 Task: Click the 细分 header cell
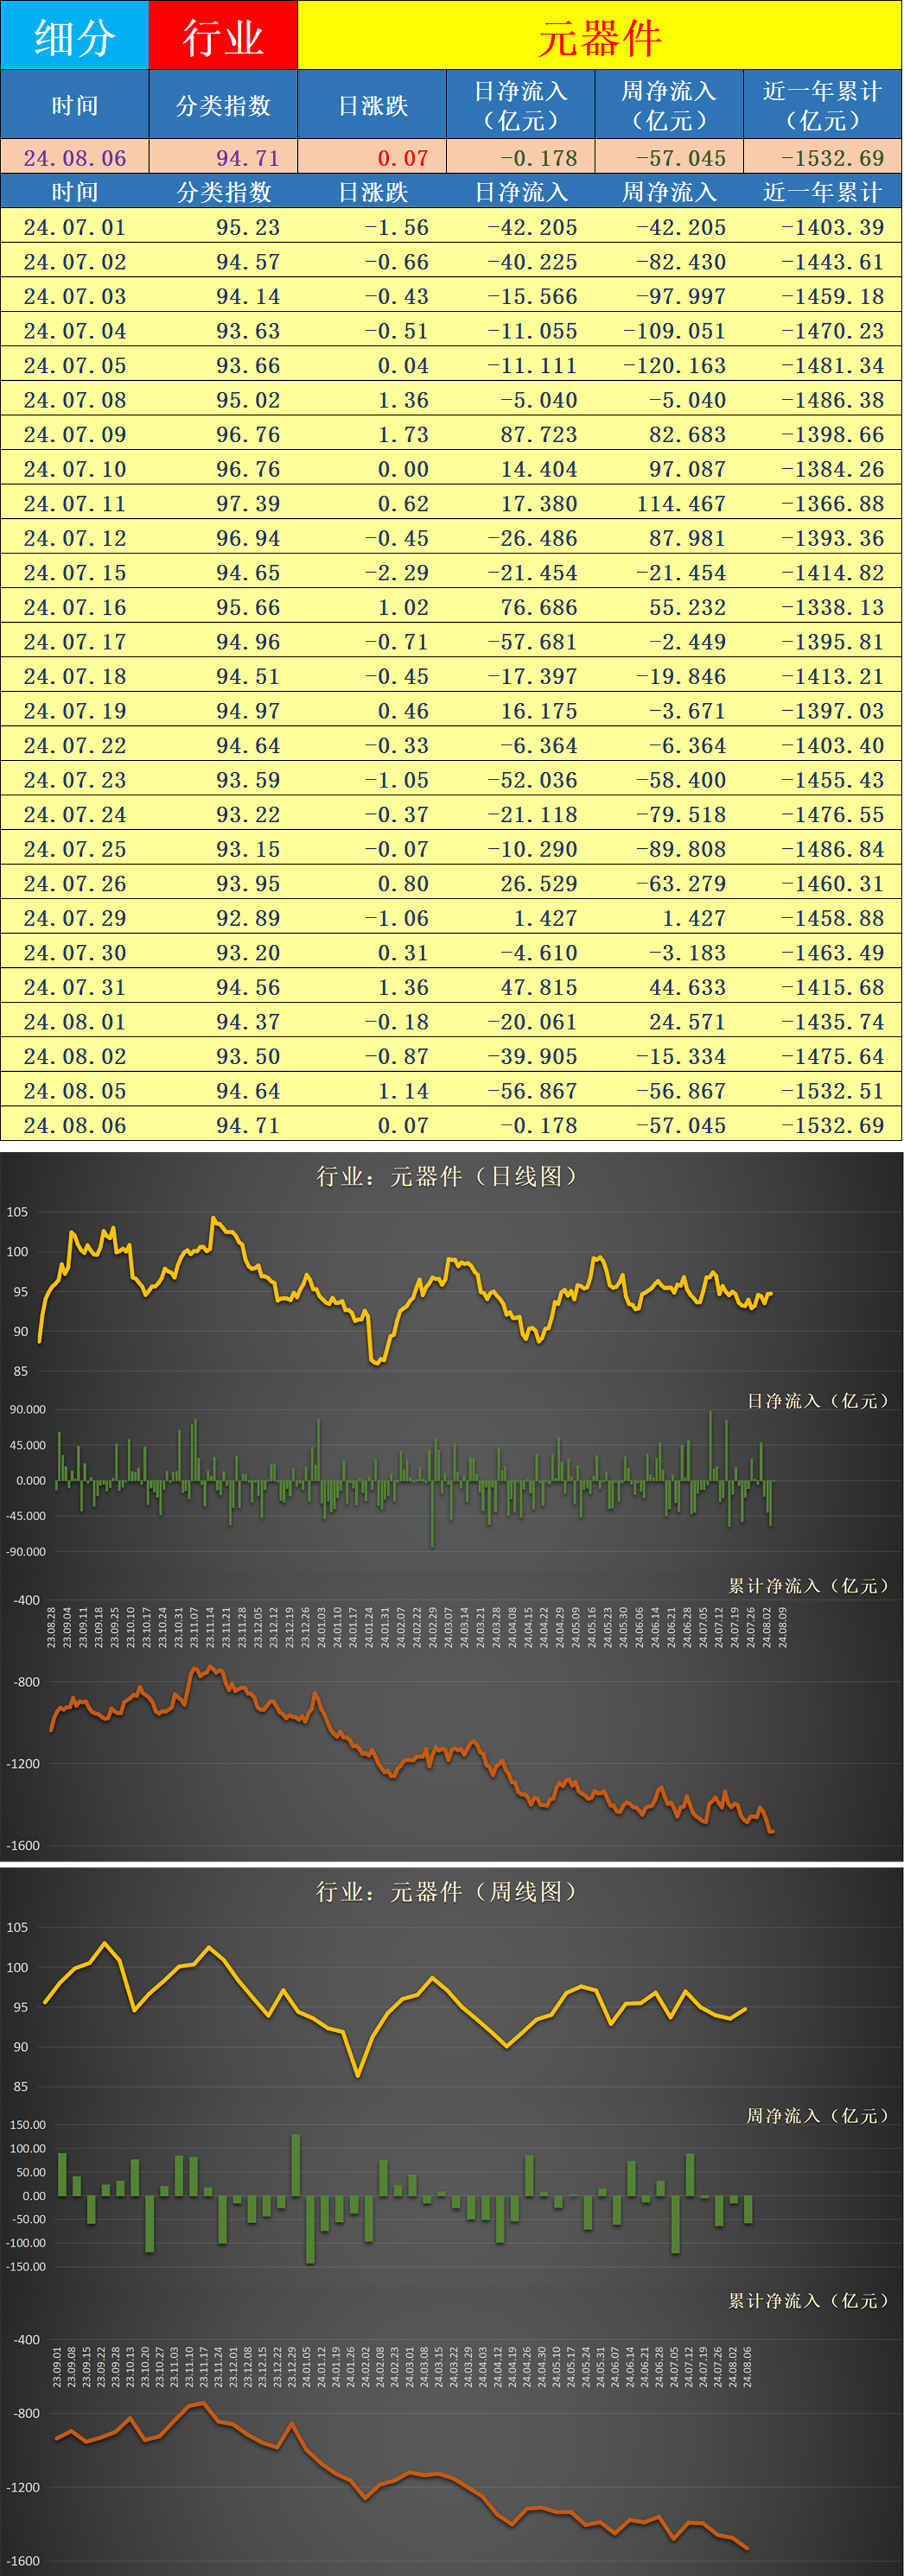pos(75,35)
